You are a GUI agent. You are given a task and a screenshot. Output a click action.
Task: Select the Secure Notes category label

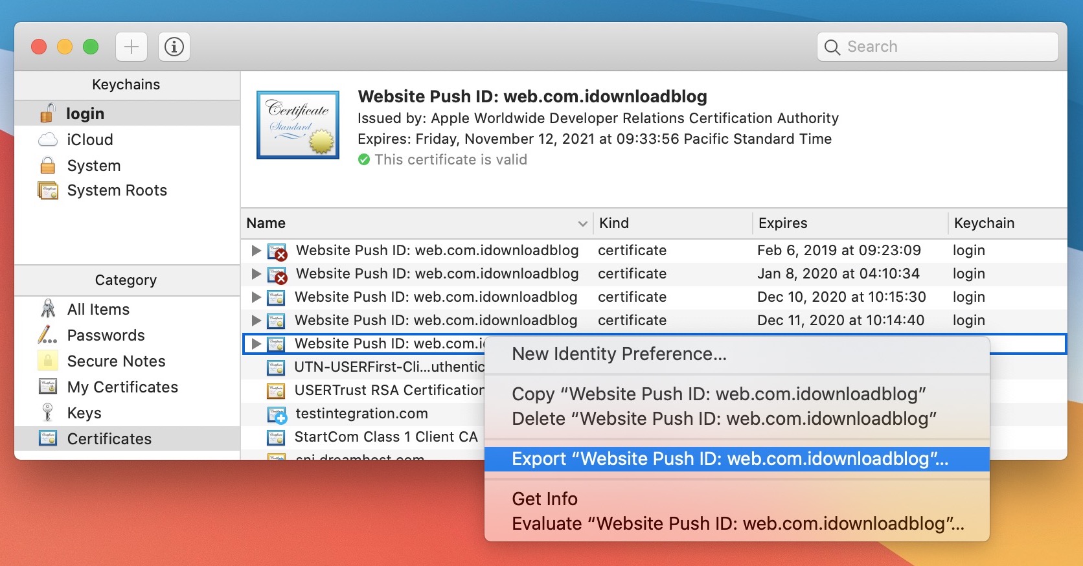tap(117, 361)
